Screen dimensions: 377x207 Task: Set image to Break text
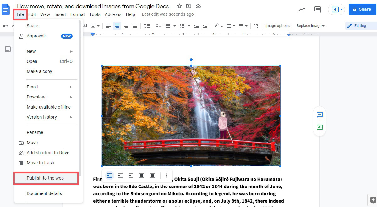point(131,176)
